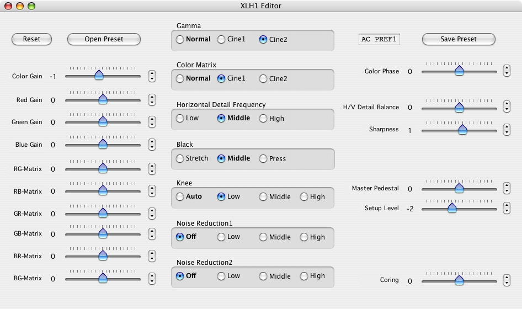Set Color Matrix to Normal

click(x=180, y=78)
